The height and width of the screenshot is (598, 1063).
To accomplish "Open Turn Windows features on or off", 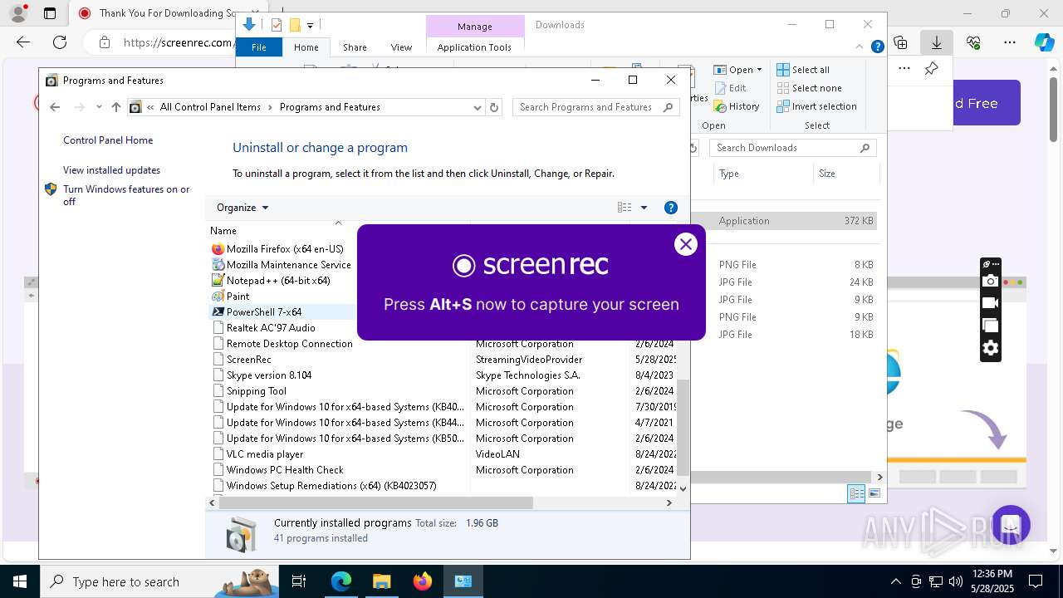I will point(126,195).
